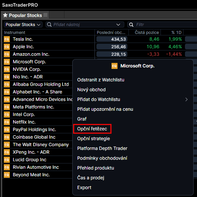Click into the Filtr input field
This screenshot has height=197, width=197.
coord(162,24)
